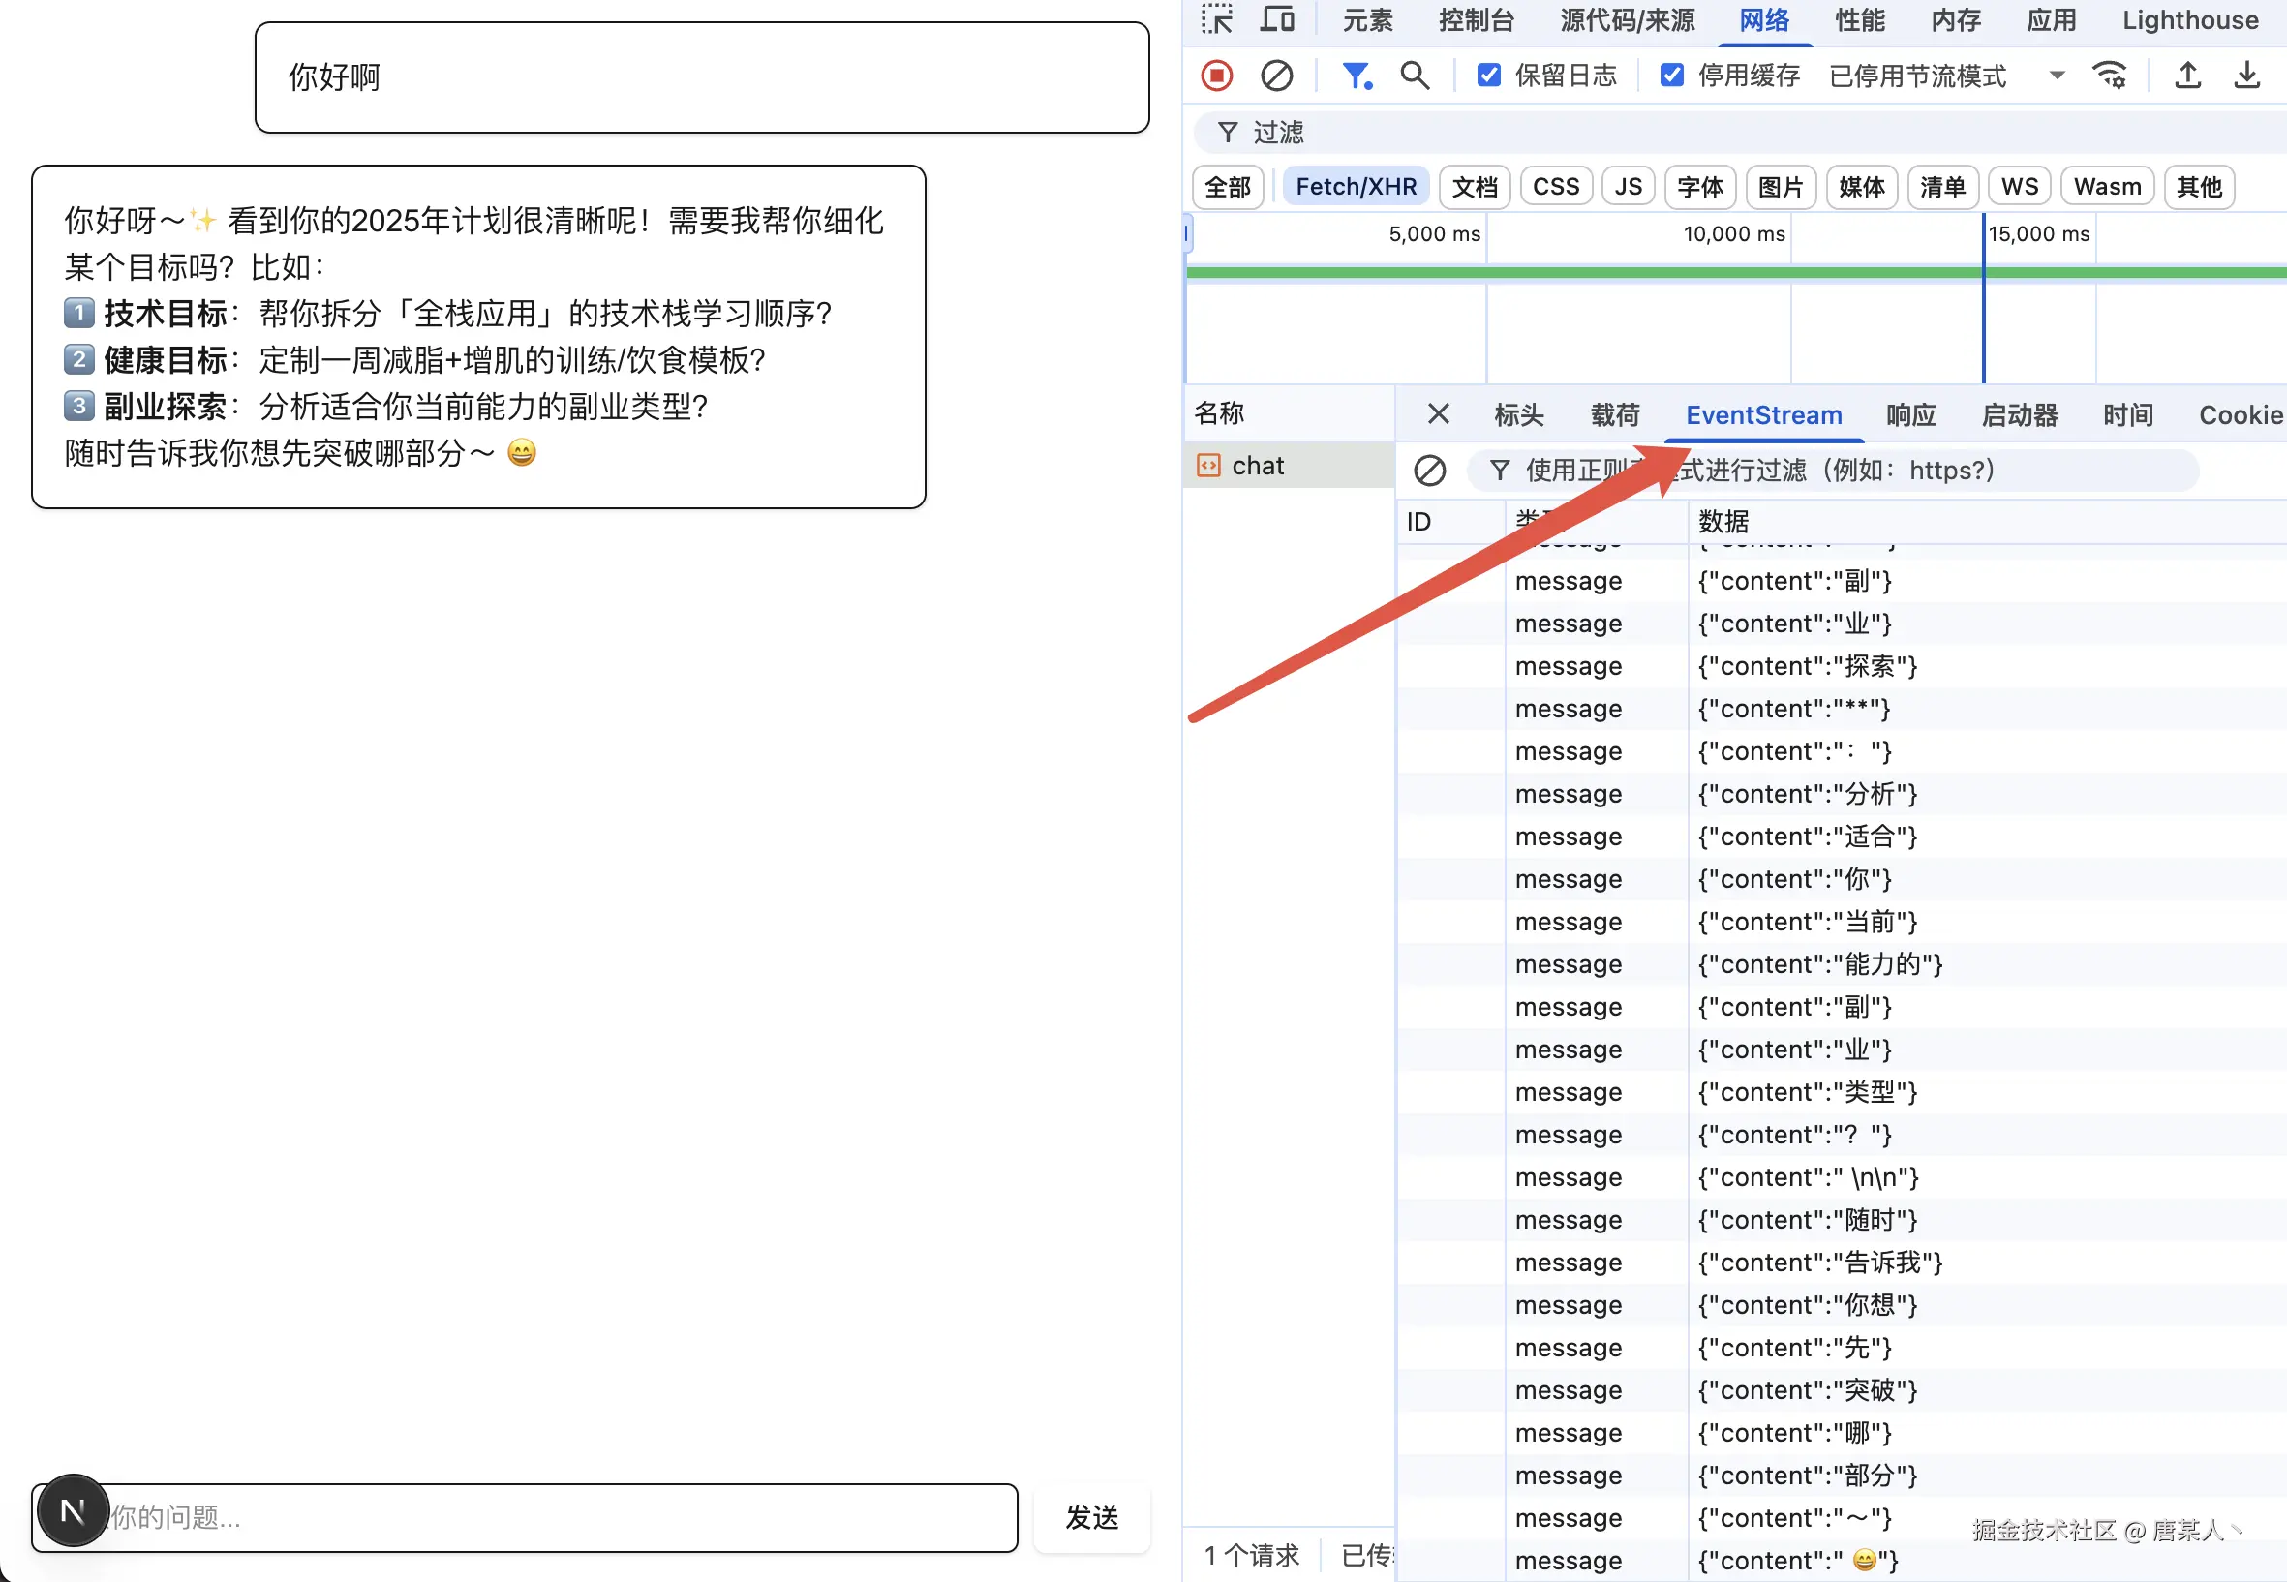2287x1582 pixels.
Task: Select the WS request type filter
Action: 2019,186
